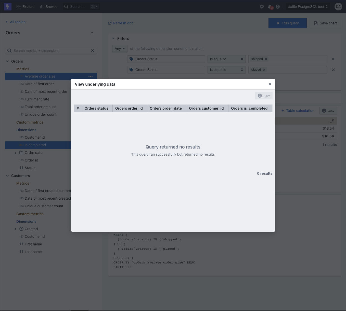Collapse the Orders explore panel
This screenshot has height=311, width=346.
coord(92,33)
